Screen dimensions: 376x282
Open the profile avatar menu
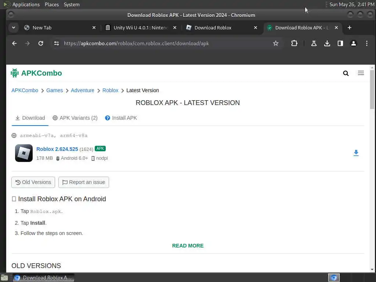(x=354, y=43)
